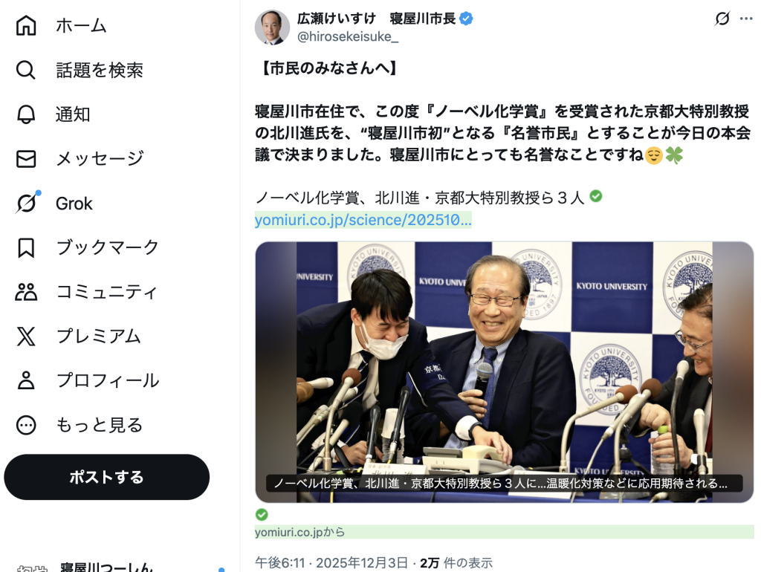Open notifications bell icon
The height and width of the screenshot is (572, 761).
[26, 114]
